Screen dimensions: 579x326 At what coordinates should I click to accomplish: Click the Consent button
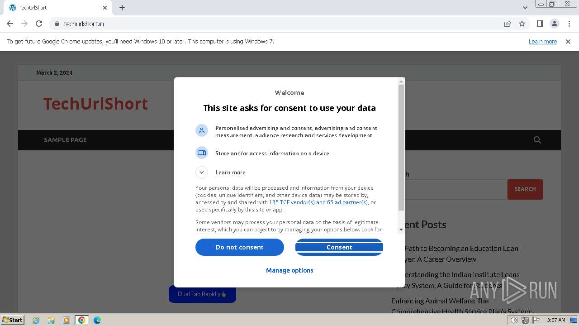click(339, 247)
